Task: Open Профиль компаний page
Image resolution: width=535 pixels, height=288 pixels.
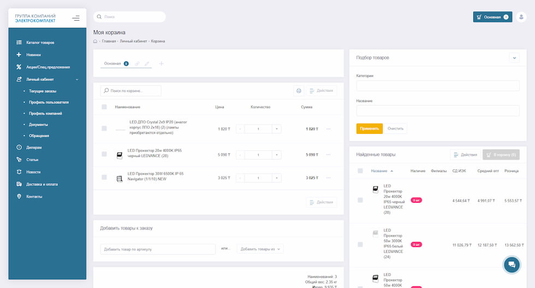Action: [45, 114]
